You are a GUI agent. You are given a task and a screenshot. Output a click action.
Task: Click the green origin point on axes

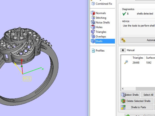coord(22,66)
